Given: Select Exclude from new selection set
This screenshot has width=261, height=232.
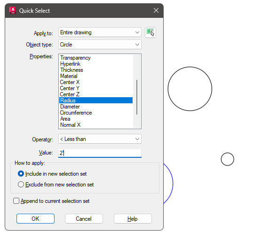Looking at the screenshot, I should [x=21, y=185].
